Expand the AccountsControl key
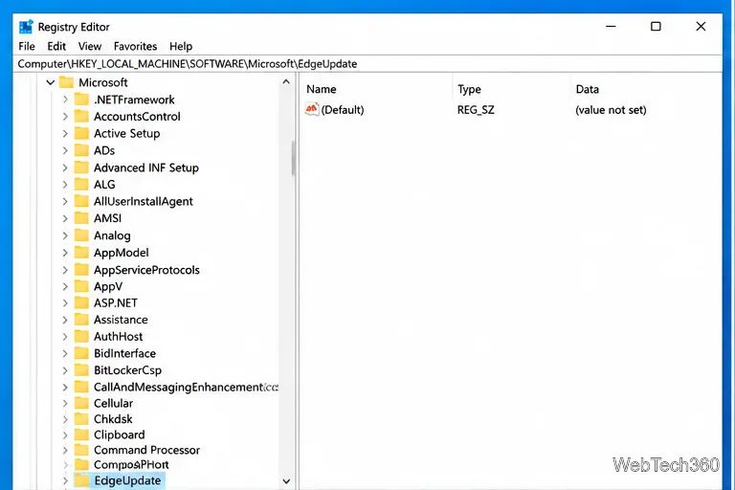This screenshot has height=490, width=735. click(x=65, y=117)
